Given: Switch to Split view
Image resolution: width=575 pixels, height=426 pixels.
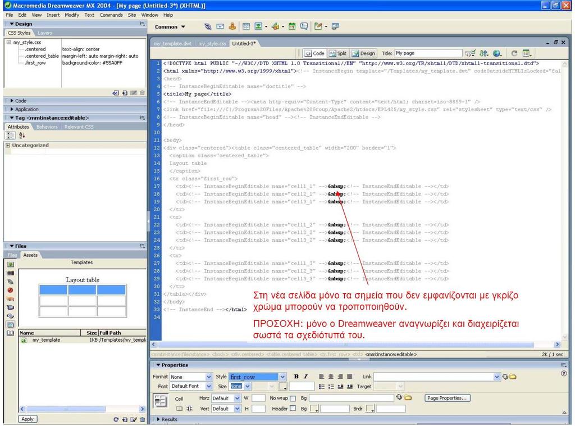Looking at the screenshot, I should click(337, 53).
